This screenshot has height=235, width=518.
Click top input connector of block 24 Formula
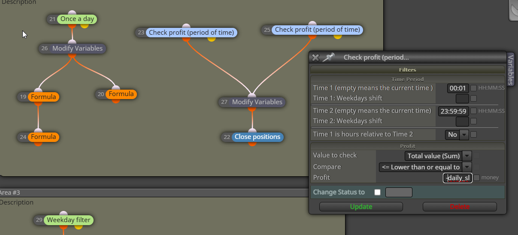coord(38,131)
